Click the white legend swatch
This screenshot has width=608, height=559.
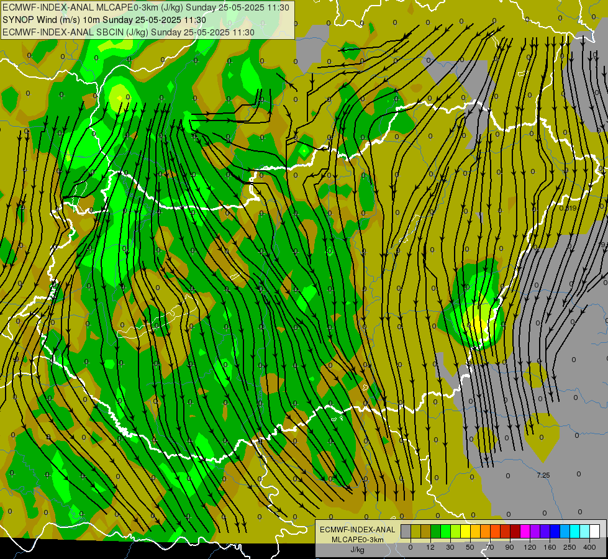click(595, 532)
